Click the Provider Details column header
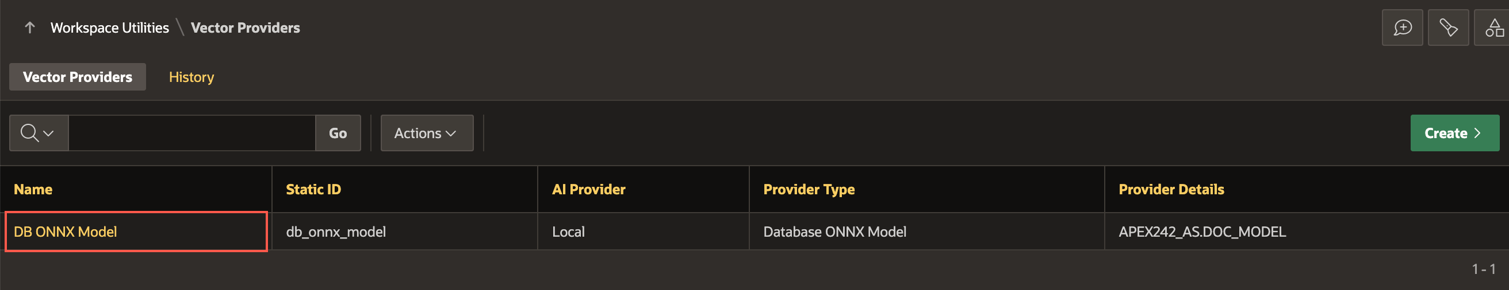1509x290 pixels. pos(1171,189)
